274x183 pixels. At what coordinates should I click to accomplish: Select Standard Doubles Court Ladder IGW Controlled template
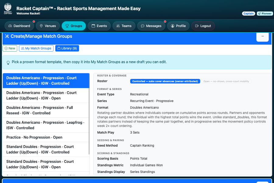46,149
